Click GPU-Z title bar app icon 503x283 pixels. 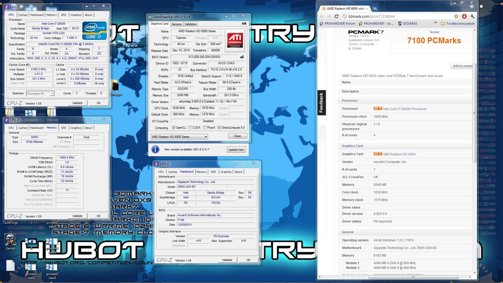[150, 17]
